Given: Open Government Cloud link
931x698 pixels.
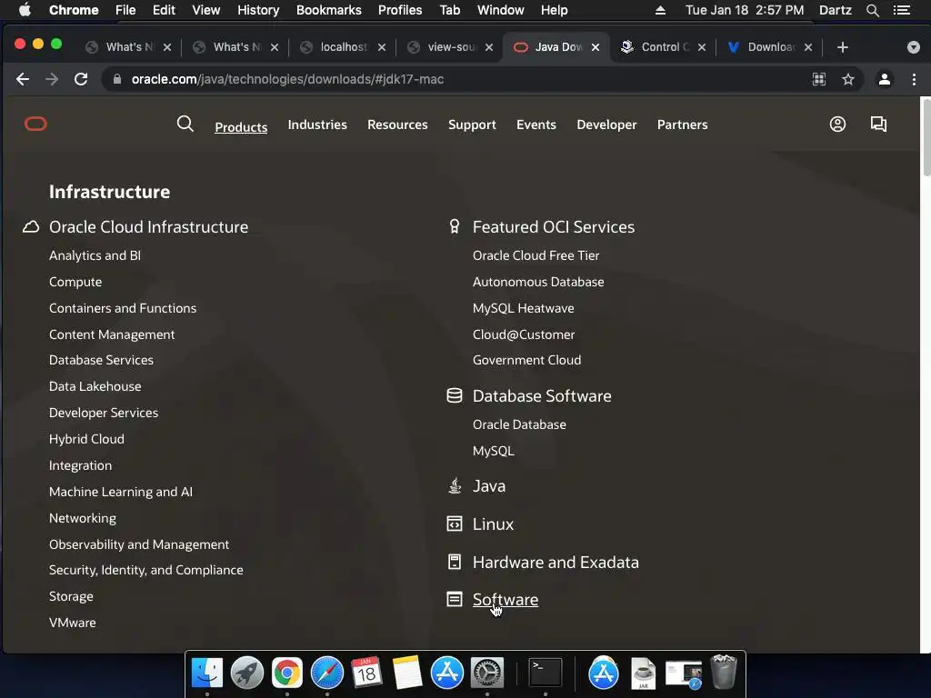Looking at the screenshot, I should click(x=526, y=360).
